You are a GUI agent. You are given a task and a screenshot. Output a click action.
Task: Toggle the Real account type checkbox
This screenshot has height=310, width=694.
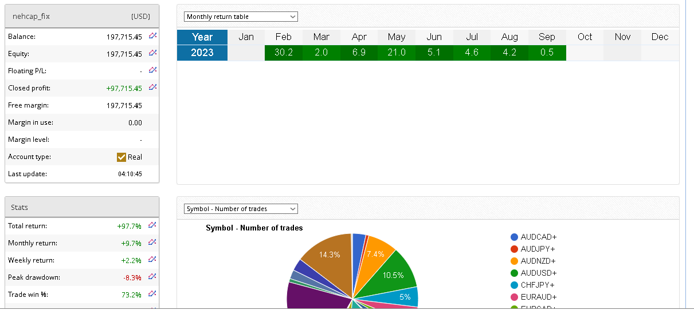[x=121, y=157]
